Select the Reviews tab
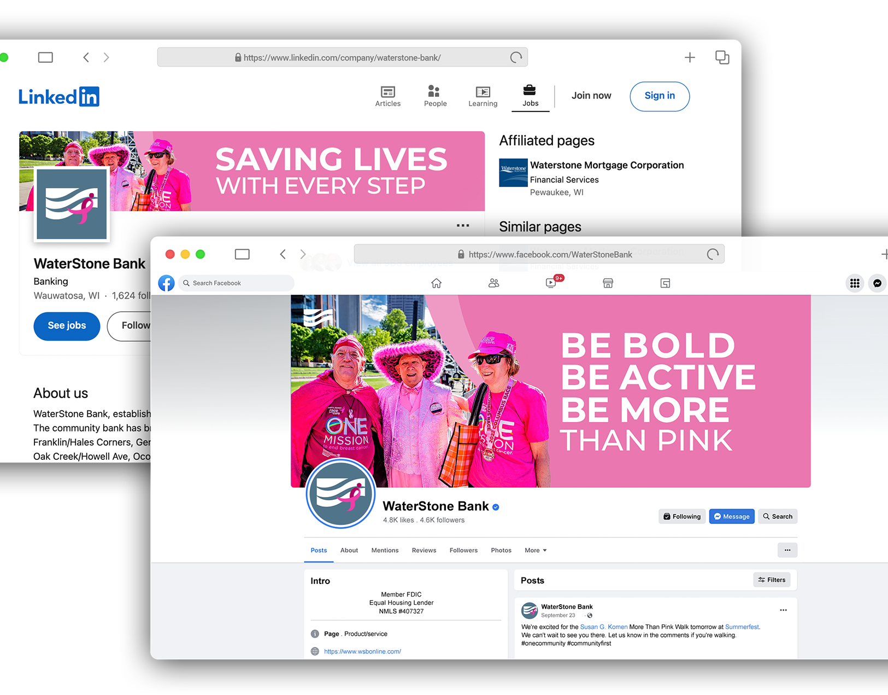 tap(424, 551)
